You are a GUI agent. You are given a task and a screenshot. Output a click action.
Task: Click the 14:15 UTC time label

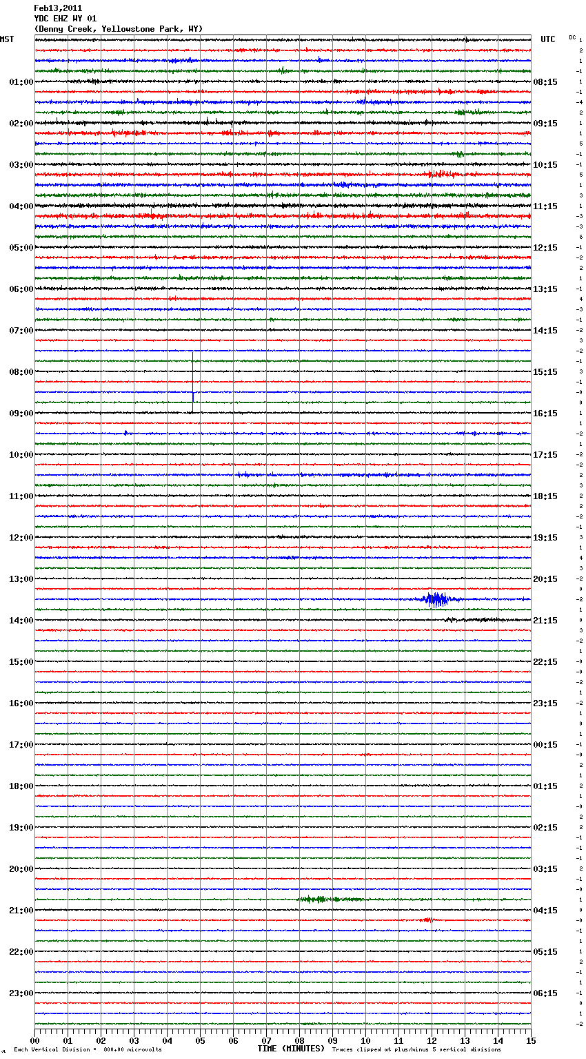coord(545,331)
